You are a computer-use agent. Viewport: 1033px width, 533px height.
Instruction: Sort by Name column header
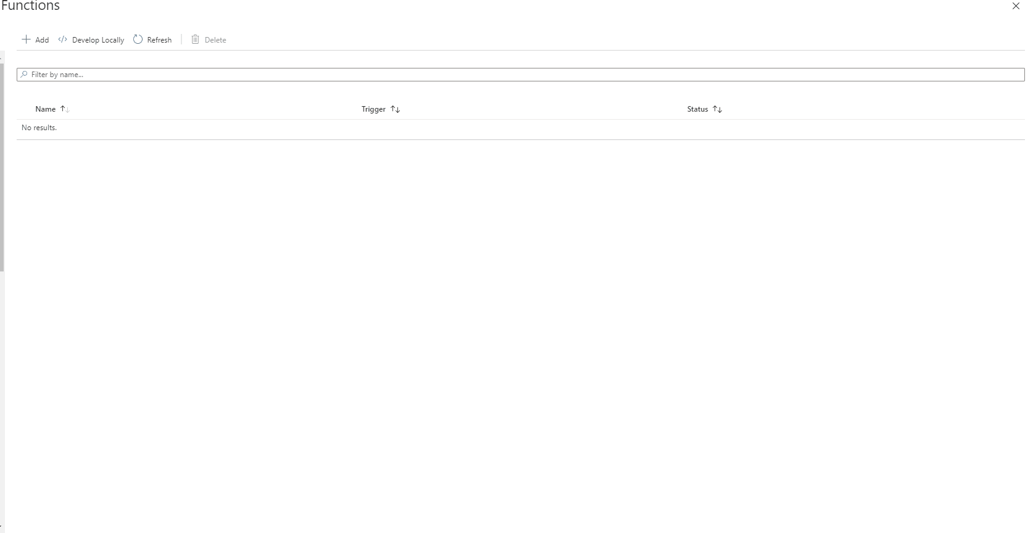pyautogui.click(x=52, y=109)
